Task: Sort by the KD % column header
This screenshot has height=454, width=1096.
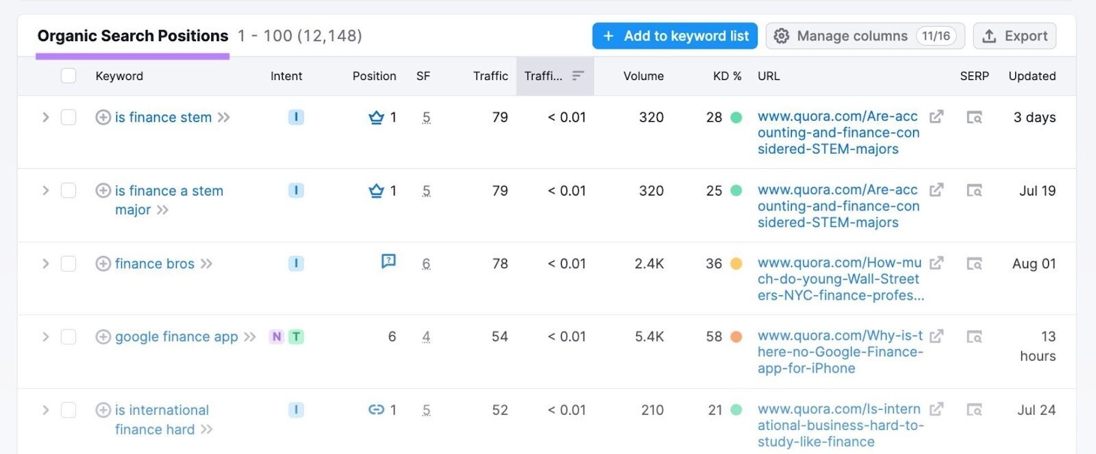Action: pyautogui.click(x=727, y=76)
